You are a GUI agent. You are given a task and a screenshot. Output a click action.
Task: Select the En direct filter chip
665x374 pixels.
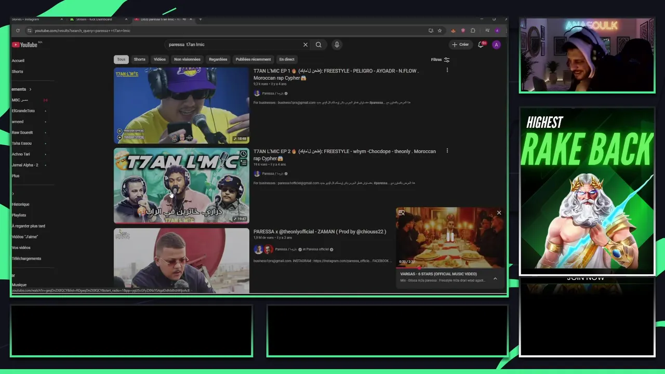point(287,59)
